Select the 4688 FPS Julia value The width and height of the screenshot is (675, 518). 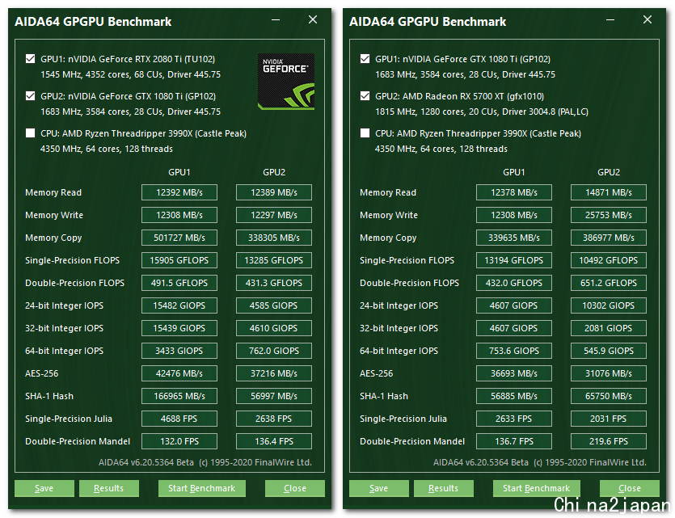coord(179,419)
